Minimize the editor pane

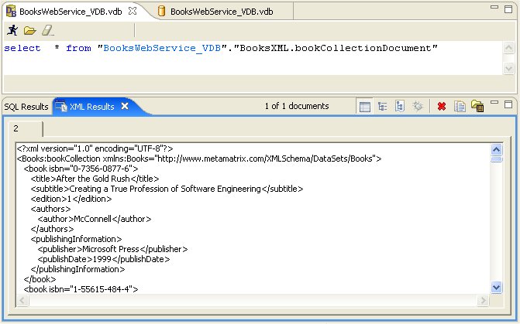(x=494, y=7)
